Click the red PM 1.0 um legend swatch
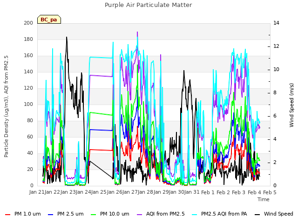Image resolution: width=298 pixels, height=223 pixels. (7, 215)
